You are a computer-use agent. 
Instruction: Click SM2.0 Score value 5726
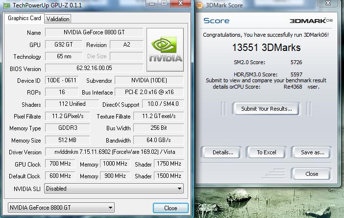point(296,62)
